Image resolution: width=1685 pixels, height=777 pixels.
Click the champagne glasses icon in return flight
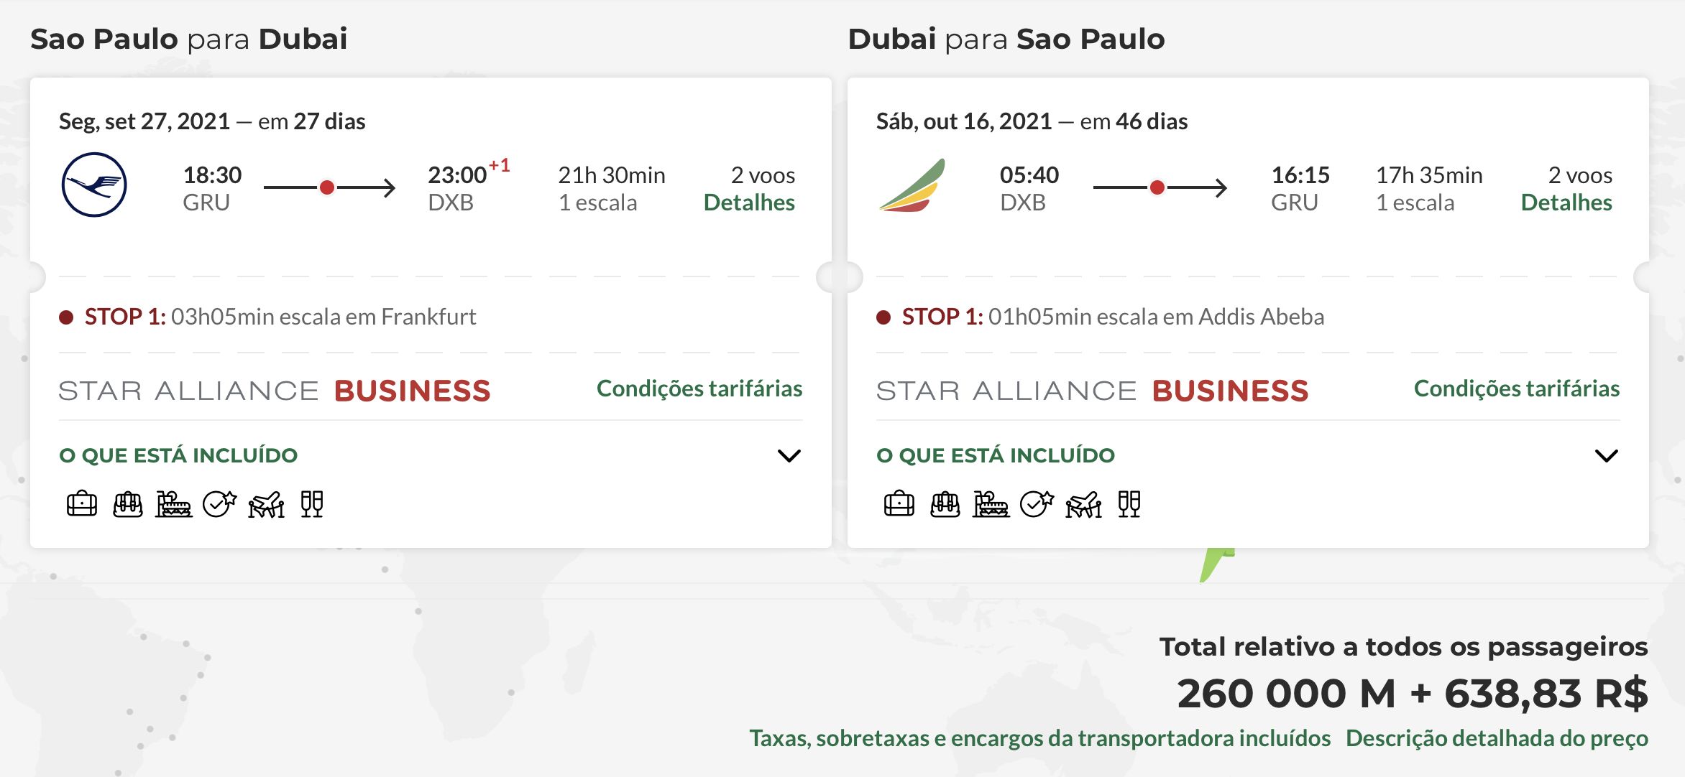pos(1129,504)
